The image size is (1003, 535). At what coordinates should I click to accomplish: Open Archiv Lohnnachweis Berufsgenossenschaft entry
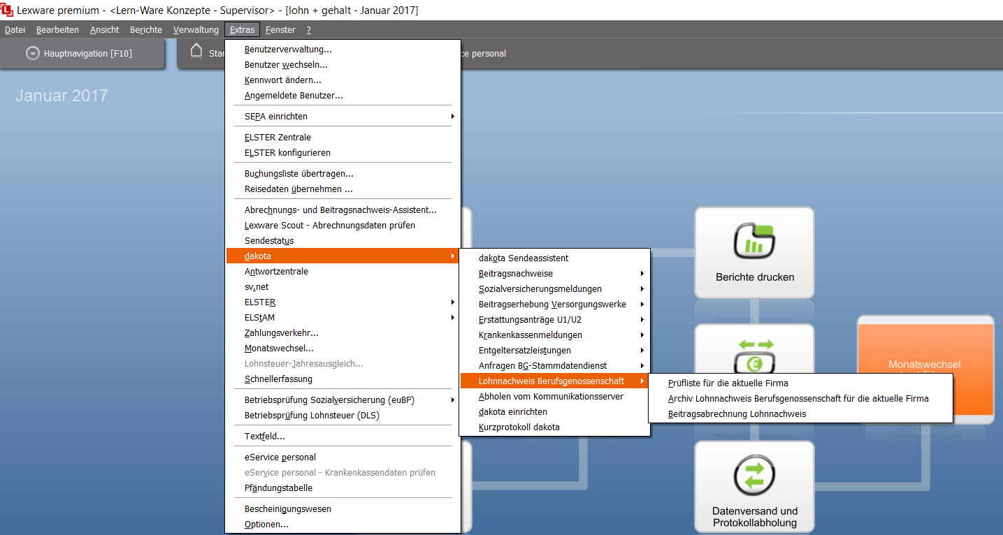click(798, 398)
